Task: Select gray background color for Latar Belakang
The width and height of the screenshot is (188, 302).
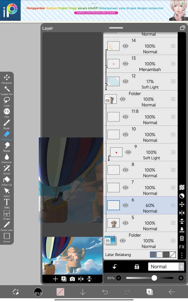Action: [x=153, y=255]
